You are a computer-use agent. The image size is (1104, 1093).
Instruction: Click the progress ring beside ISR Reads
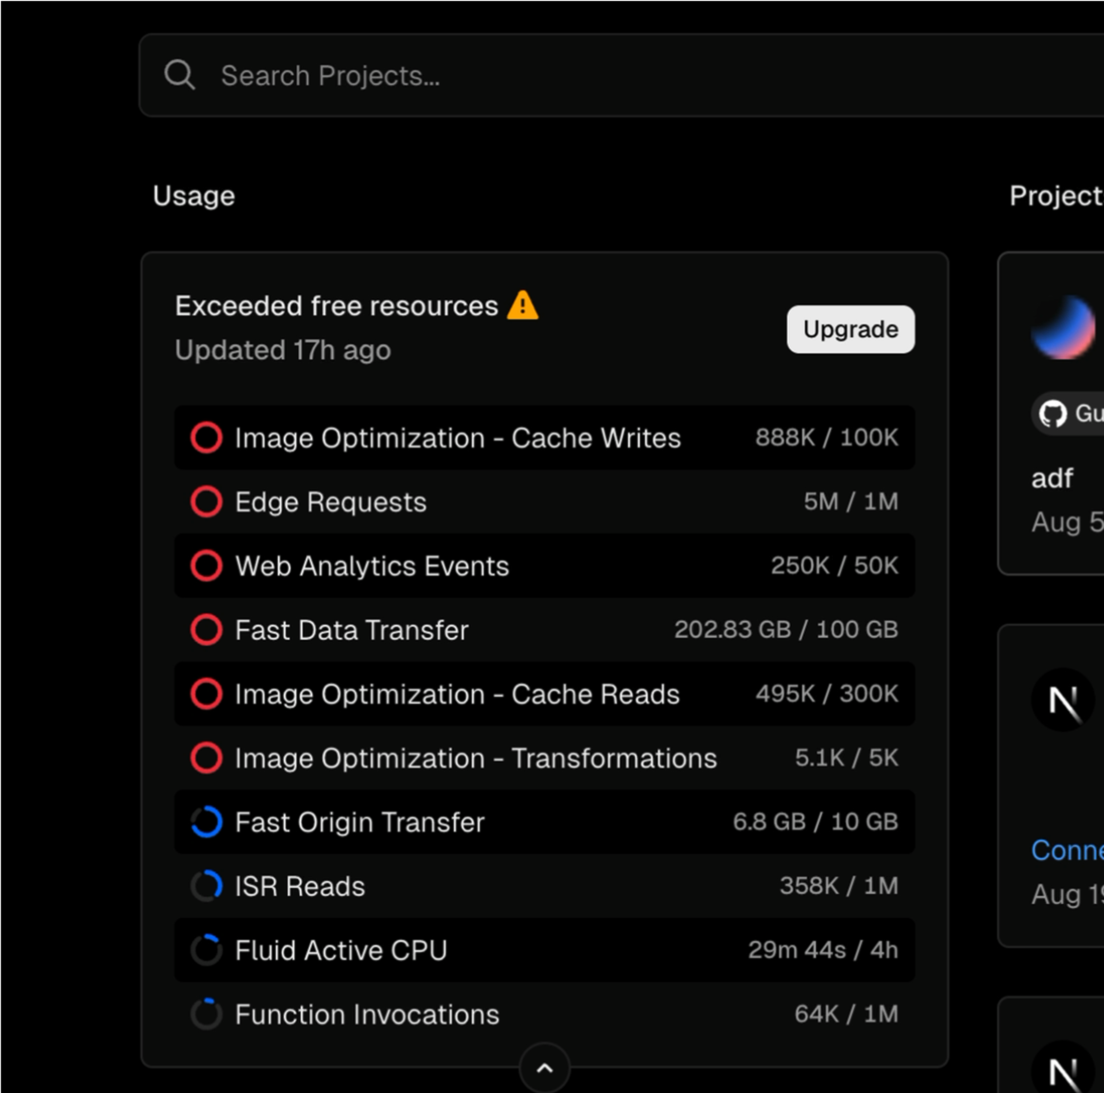coord(206,886)
